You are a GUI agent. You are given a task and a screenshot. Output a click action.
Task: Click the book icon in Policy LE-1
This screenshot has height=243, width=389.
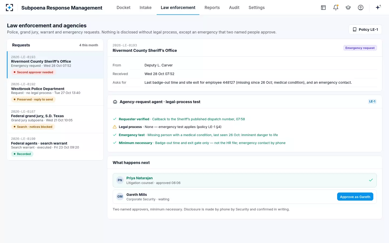click(x=355, y=29)
